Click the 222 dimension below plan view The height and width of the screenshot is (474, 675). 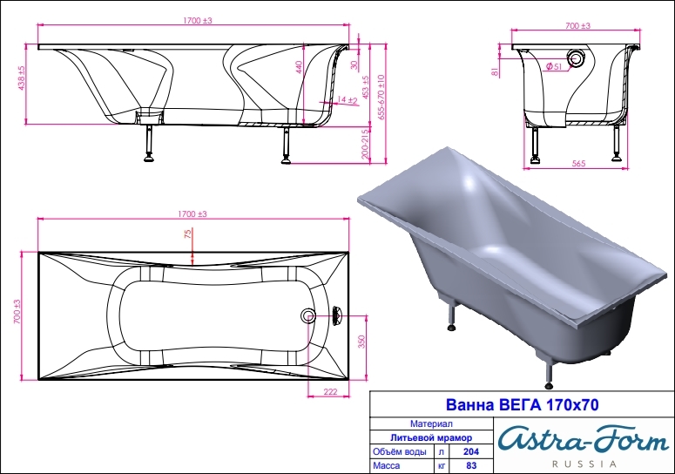(330, 392)
